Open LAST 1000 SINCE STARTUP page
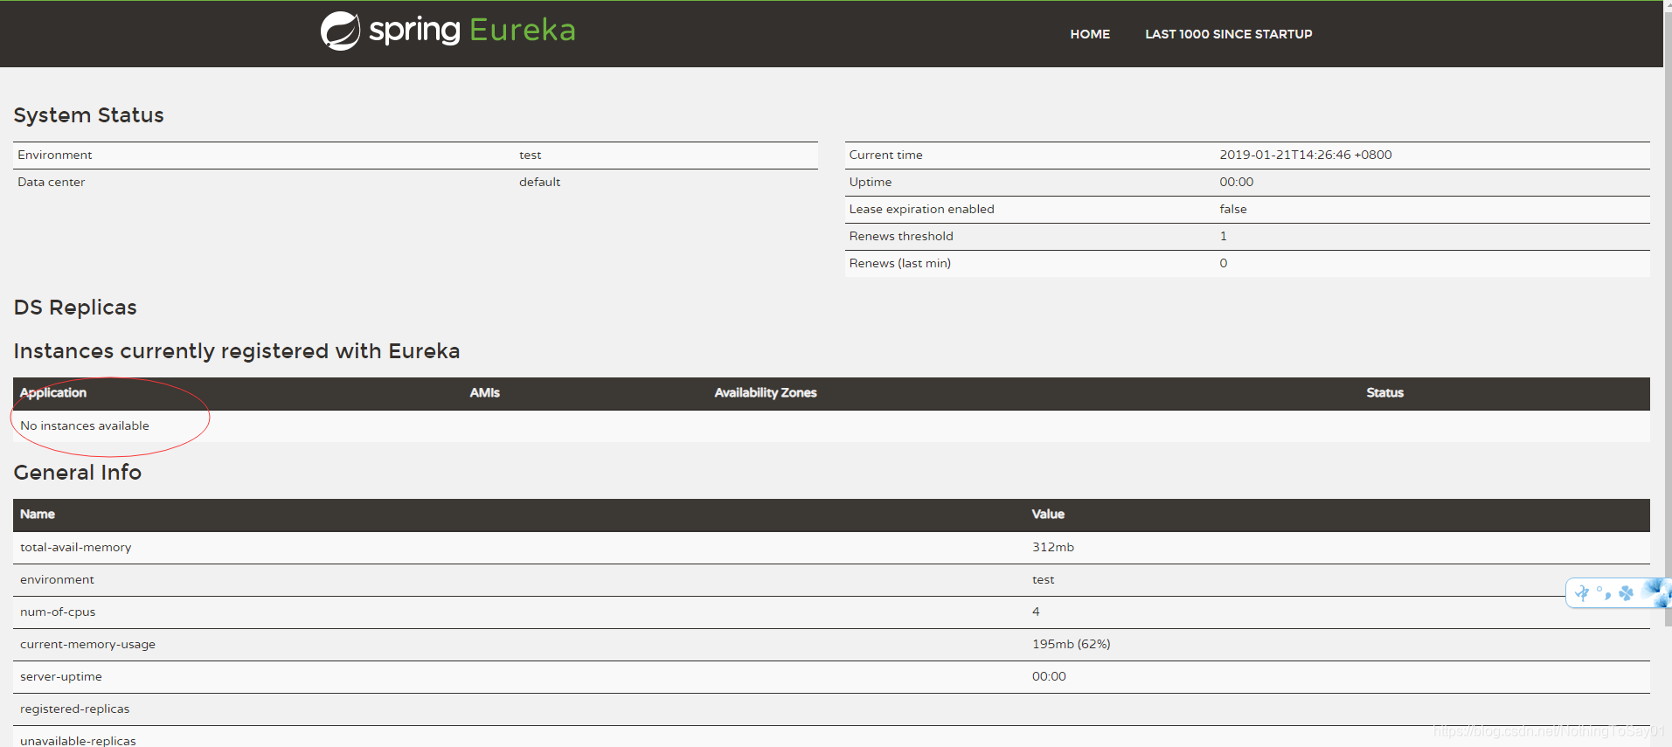1672x747 pixels. click(x=1228, y=34)
